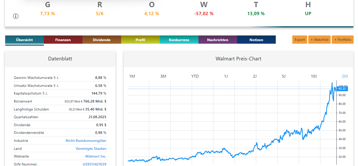Set chart range to 1M
The width and height of the screenshot is (358, 166).
coord(132,76)
